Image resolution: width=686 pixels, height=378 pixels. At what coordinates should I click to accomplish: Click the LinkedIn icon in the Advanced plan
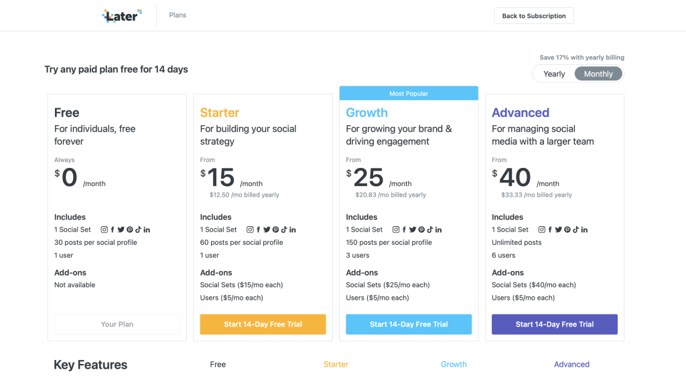pos(584,229)
